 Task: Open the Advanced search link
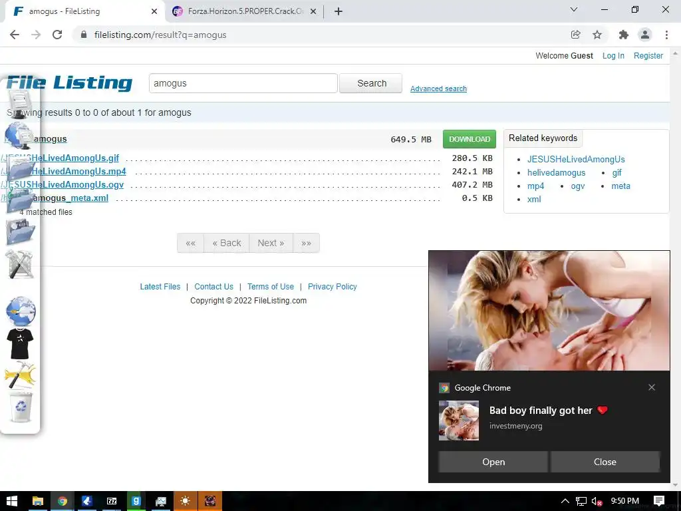438,88
